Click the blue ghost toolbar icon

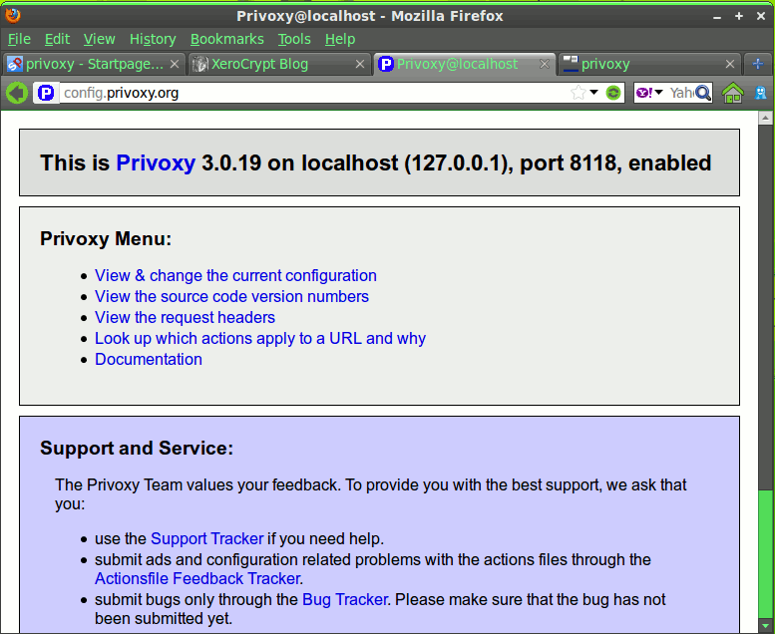(x=761, y=93)
